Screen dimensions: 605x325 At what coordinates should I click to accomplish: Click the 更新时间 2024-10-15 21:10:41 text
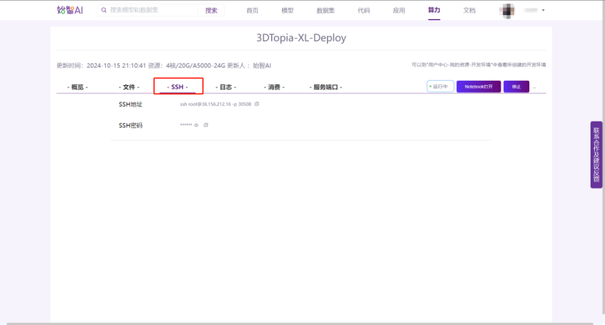coord(101,66)
